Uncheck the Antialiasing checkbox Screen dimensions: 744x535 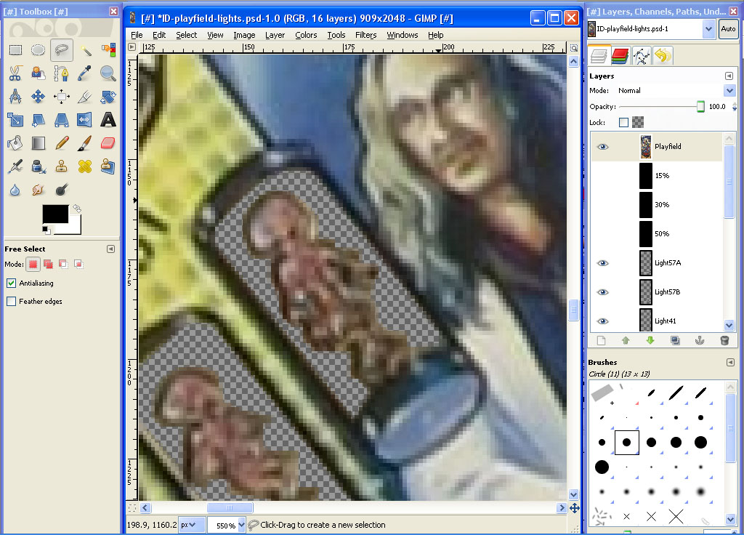coord(12,283)
